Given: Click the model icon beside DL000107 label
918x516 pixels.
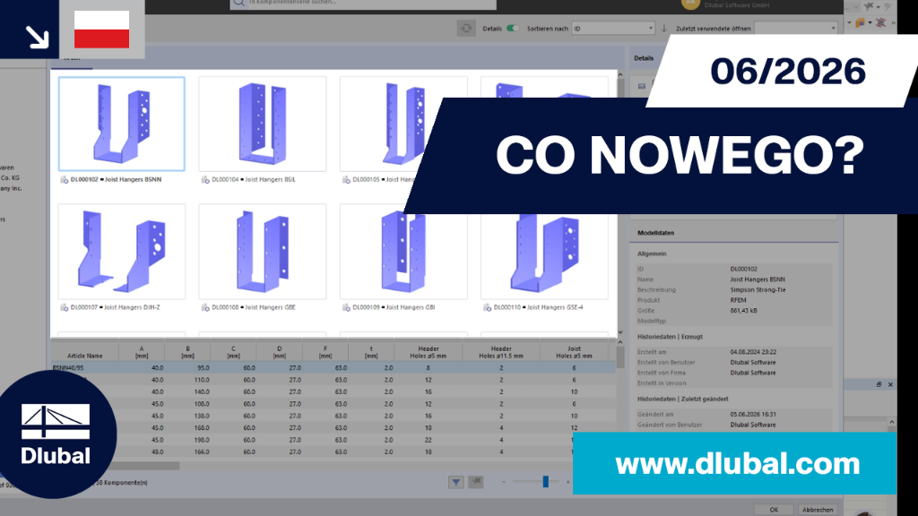Looking at the screenshot, I should tap(65, 307).
